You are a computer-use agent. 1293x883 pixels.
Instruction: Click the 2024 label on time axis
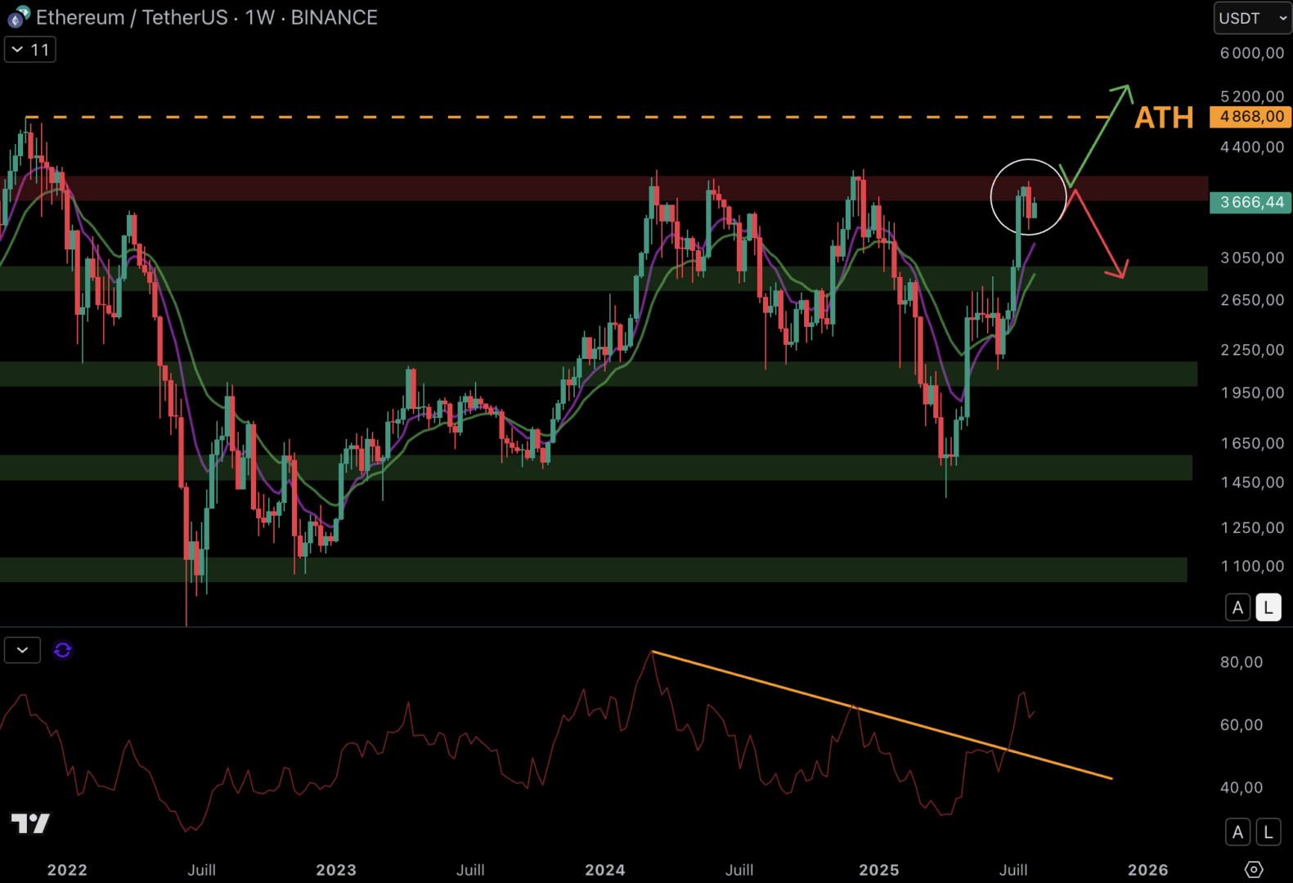click(604, 870)
